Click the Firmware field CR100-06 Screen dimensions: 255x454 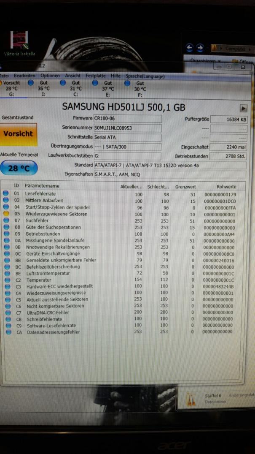pos(127,119)
